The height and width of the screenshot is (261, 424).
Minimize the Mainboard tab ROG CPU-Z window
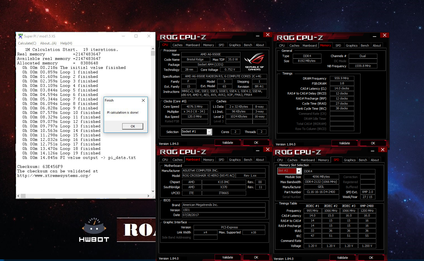point(258,150)
